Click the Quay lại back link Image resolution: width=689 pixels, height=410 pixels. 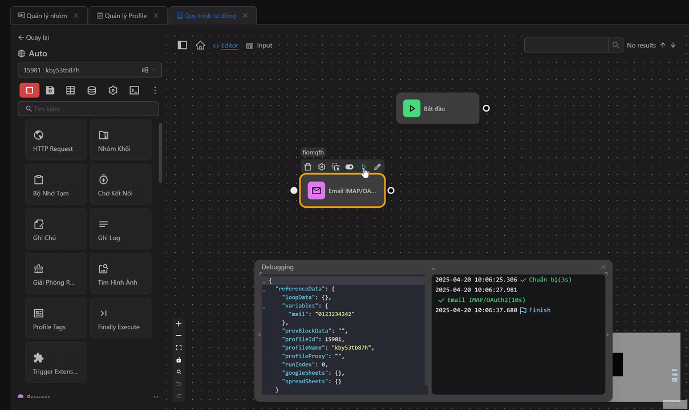pos(34,38)
